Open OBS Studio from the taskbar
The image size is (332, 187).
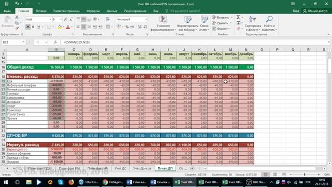click(x=256, y=182)
